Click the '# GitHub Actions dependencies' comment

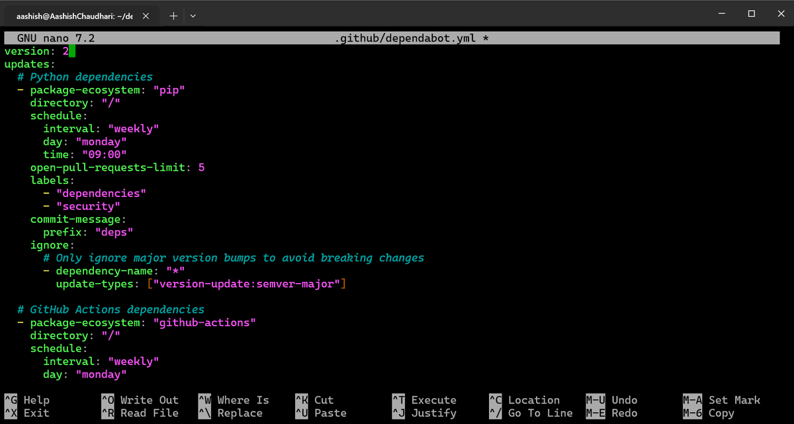[110, 310]
